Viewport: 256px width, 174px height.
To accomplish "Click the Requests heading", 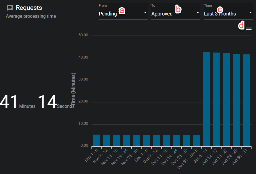I will [29, 8].
